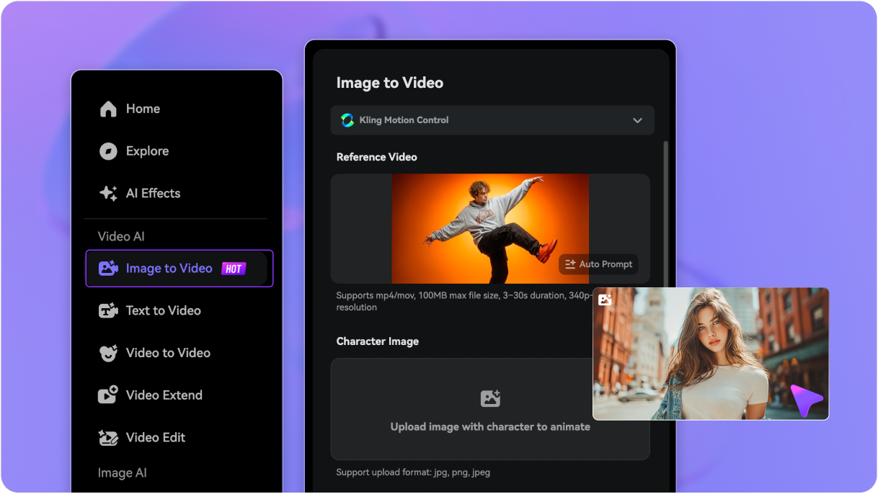The image size is (878, 494).
Task: Expand the Kling Motion Control model dropdown
Action: click(x=492, y=120)
